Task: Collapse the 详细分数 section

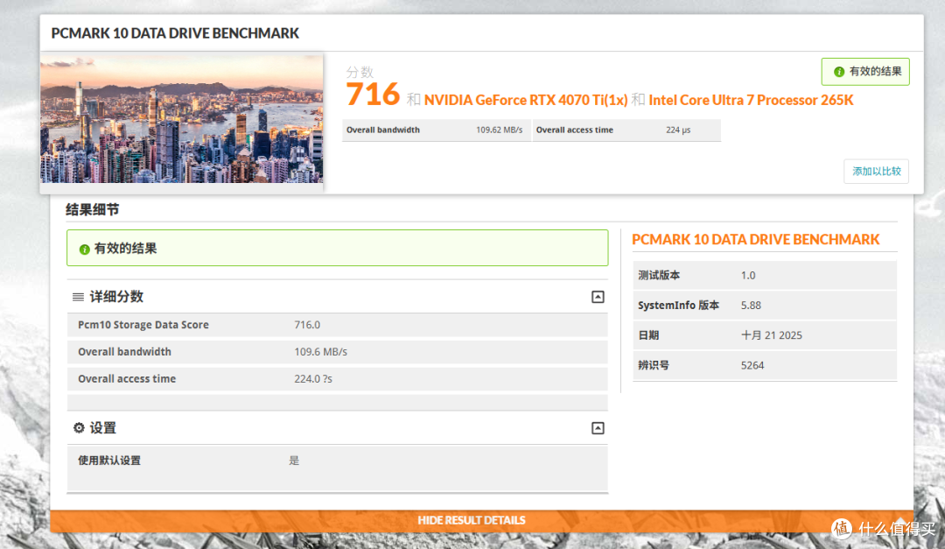Action: pyautogui.click(x=598, y=297)
